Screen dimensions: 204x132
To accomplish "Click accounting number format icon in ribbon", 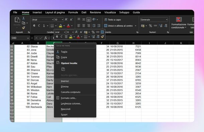I will (143, 26).
